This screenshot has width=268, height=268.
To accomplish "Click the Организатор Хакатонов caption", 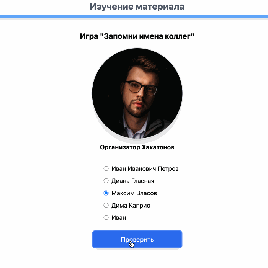I will pyautogui.click(x=137, y=147).
